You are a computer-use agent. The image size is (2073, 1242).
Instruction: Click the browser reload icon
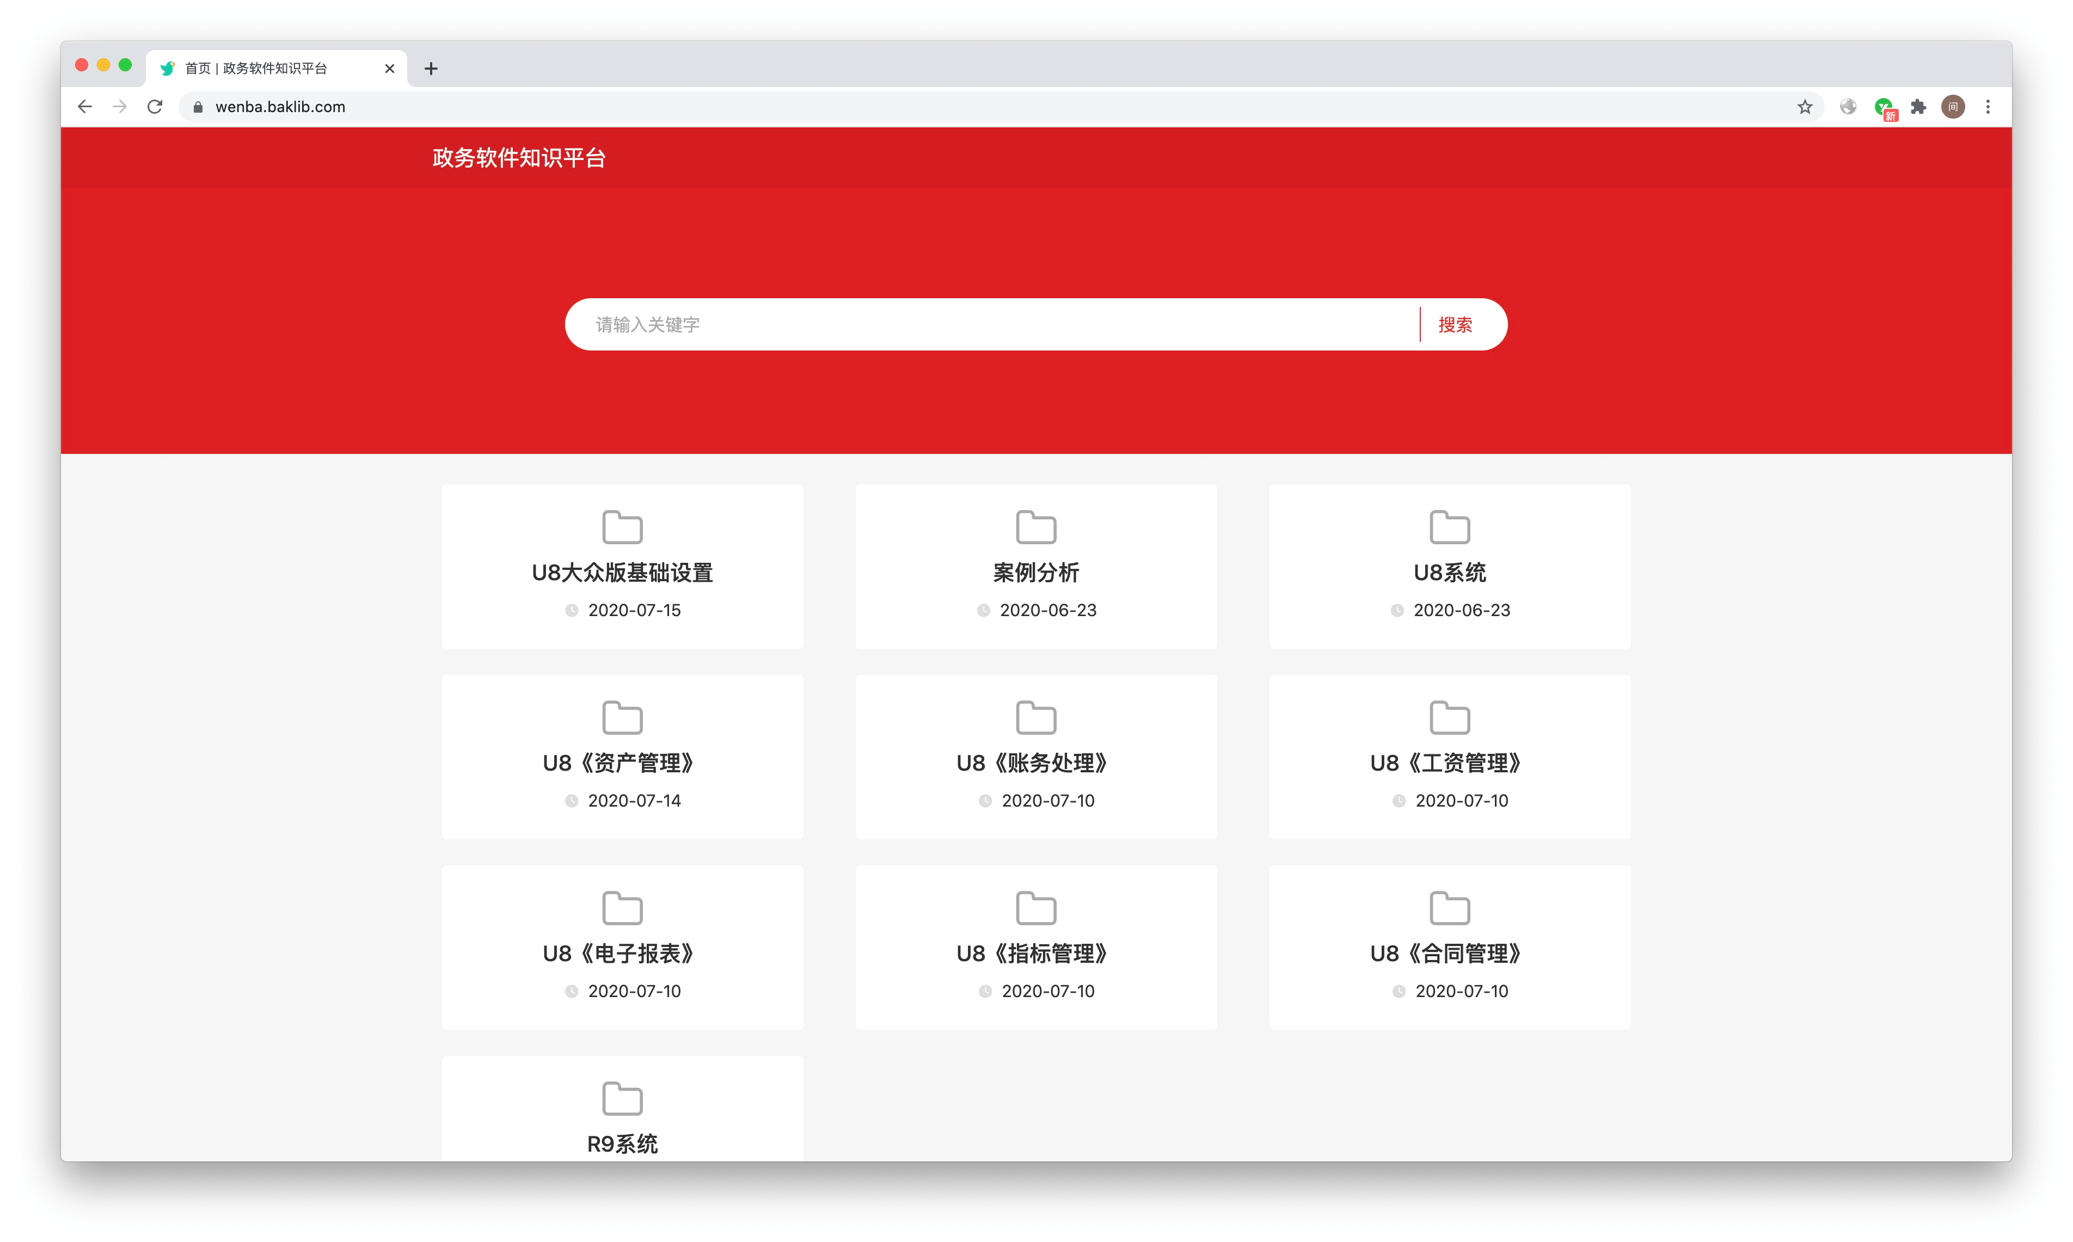tap(155, 107)
